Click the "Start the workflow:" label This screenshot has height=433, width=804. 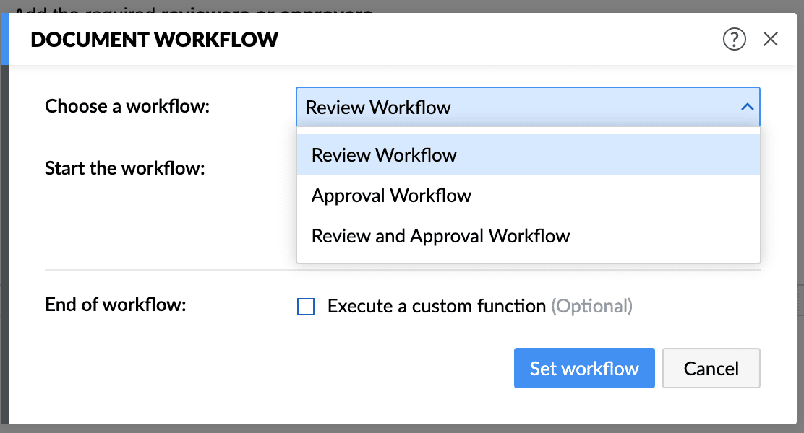point(125,169)
